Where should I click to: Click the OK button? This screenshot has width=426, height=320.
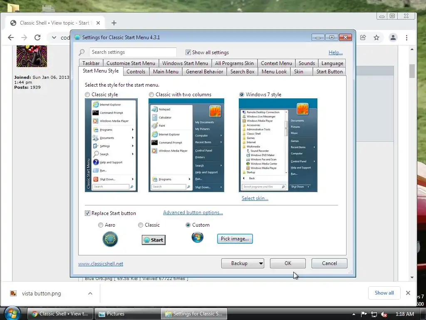coord(288,263)
